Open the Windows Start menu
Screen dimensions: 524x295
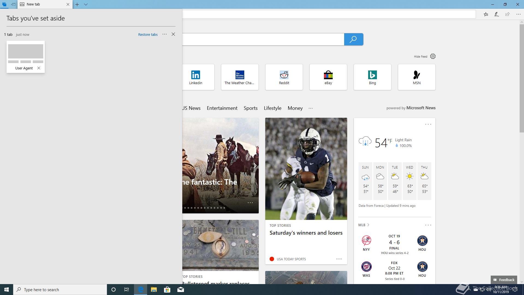point(7,290)
